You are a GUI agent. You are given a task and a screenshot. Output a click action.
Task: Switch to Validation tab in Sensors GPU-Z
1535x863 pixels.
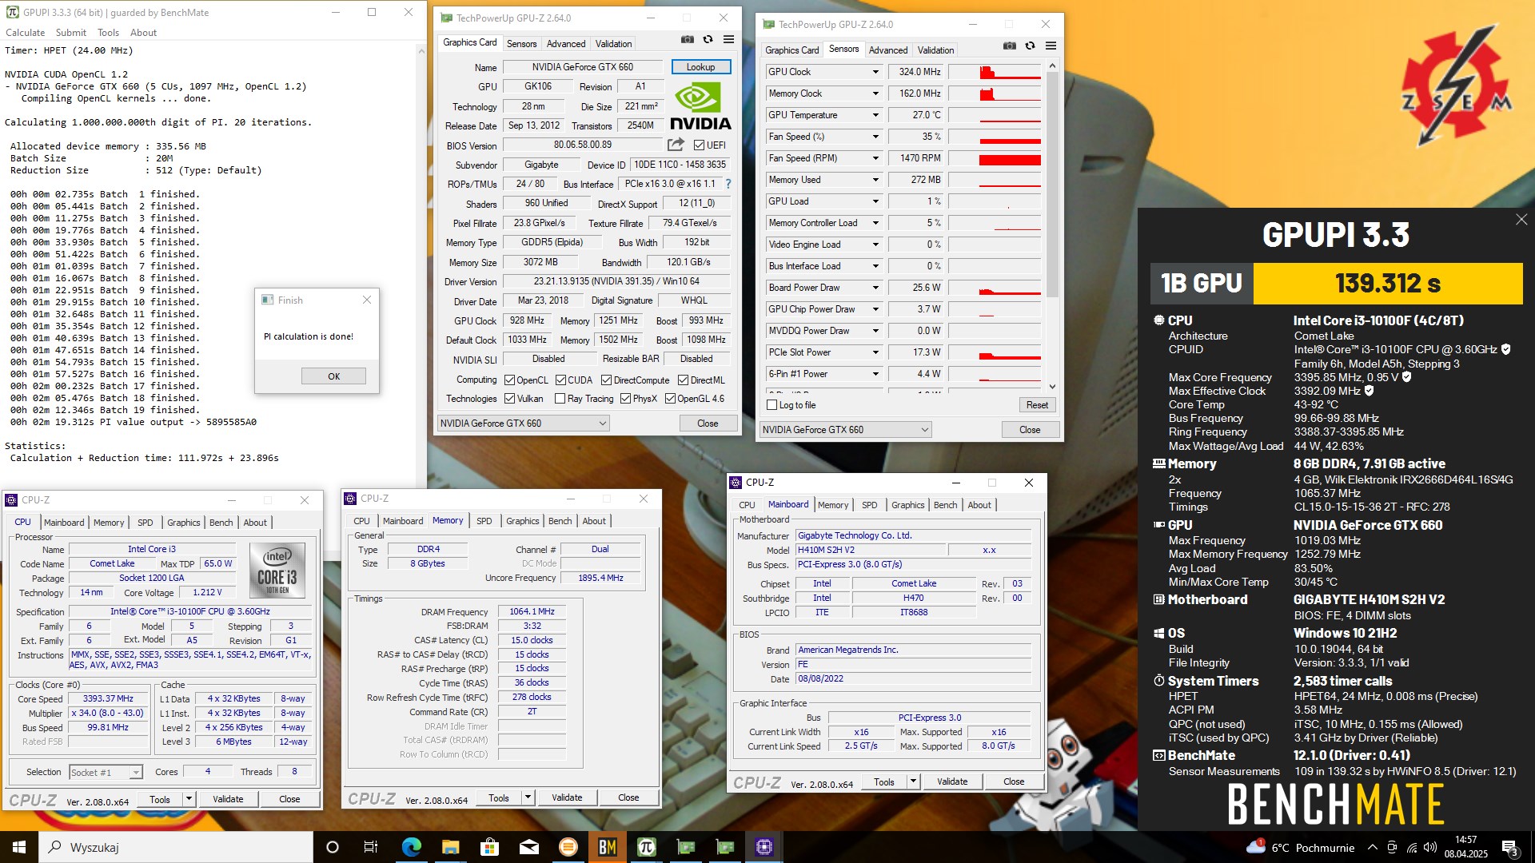(935, 50)
